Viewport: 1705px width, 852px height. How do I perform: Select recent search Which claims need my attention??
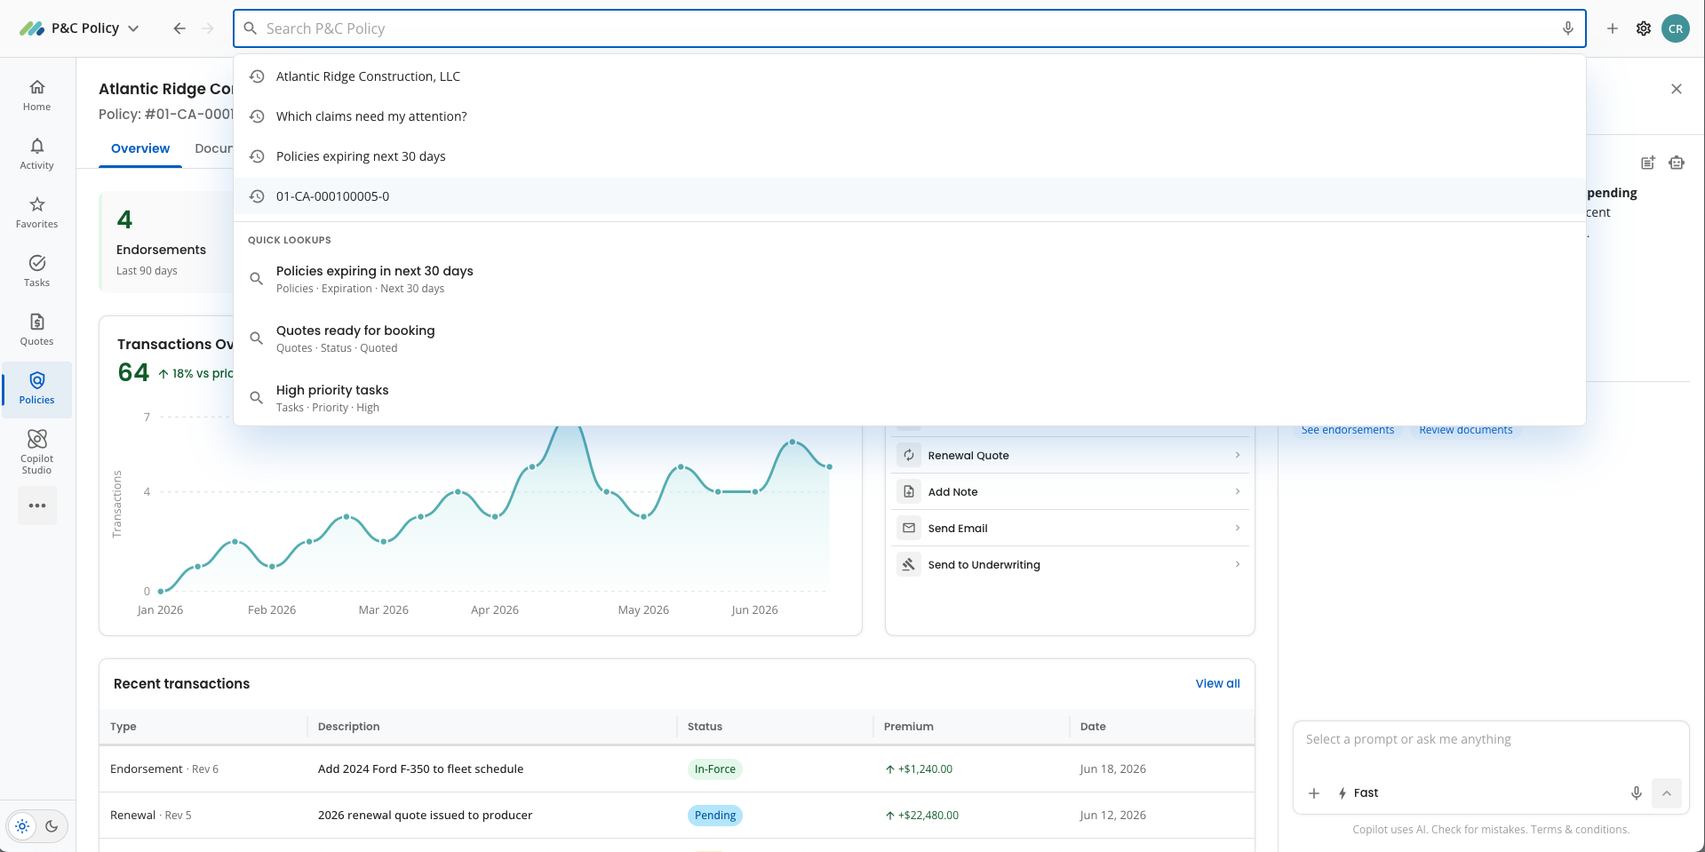tap(910, 116)
